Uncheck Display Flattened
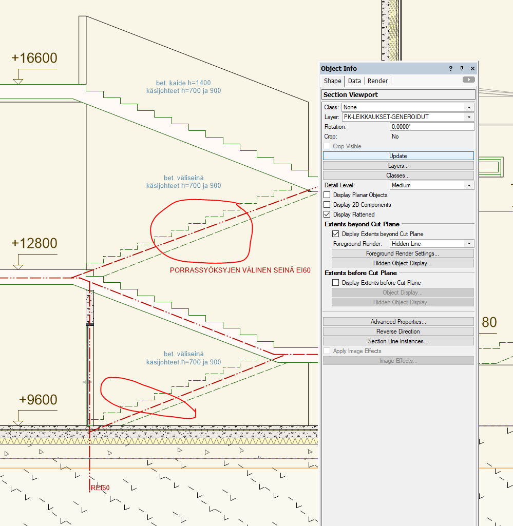 pos(327,215)
